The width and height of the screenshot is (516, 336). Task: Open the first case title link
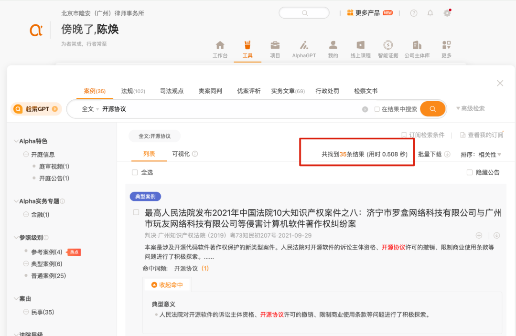pyautogui.click(x=323, y=218)
